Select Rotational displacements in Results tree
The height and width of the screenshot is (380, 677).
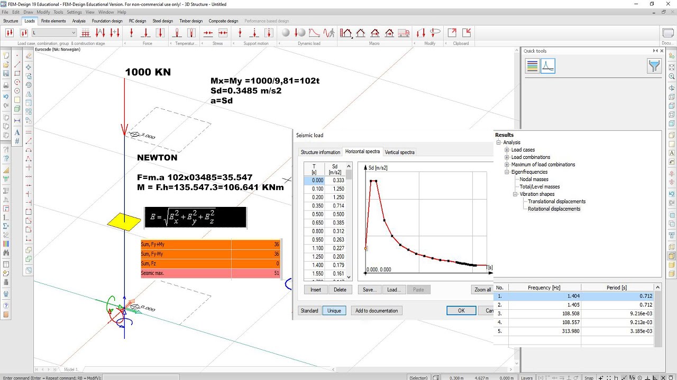pyautogui.click(x=554, y=209)
